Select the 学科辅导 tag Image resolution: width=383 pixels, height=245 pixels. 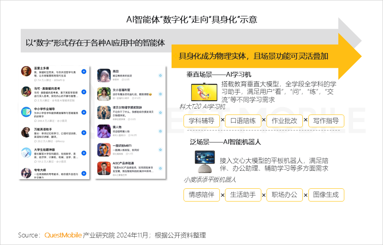tap(201, 121)
